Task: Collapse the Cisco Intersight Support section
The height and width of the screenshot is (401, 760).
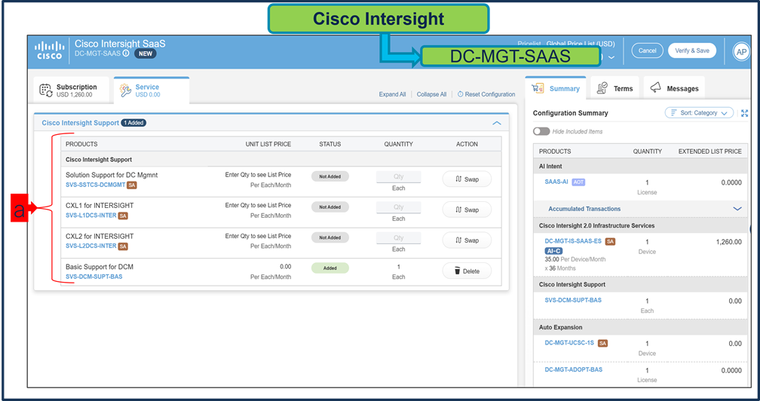Action: pyautogui.click(x=497, y=123)
